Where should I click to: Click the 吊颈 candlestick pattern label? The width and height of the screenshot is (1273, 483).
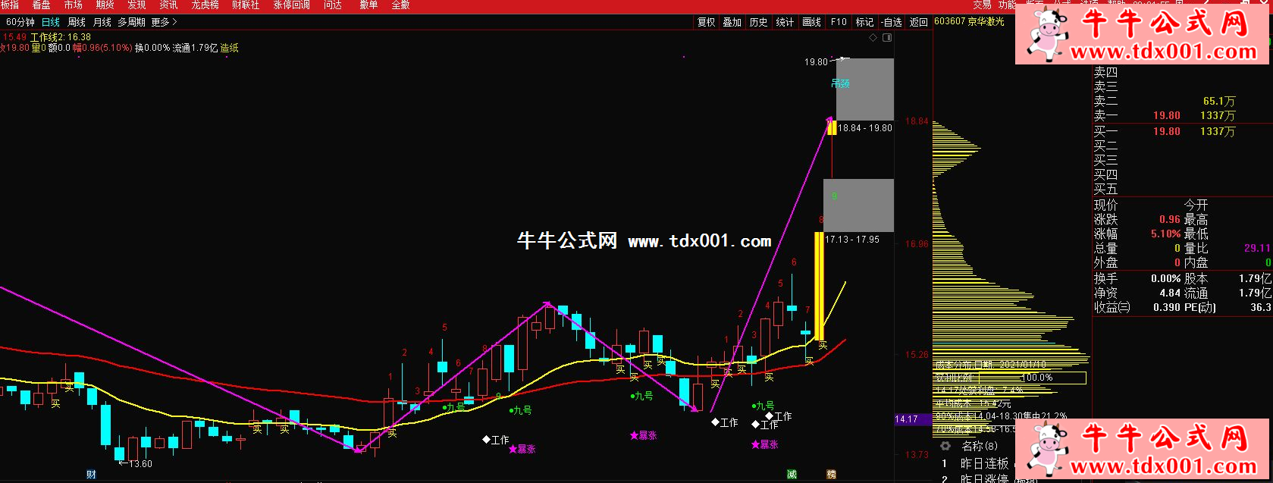840,83
